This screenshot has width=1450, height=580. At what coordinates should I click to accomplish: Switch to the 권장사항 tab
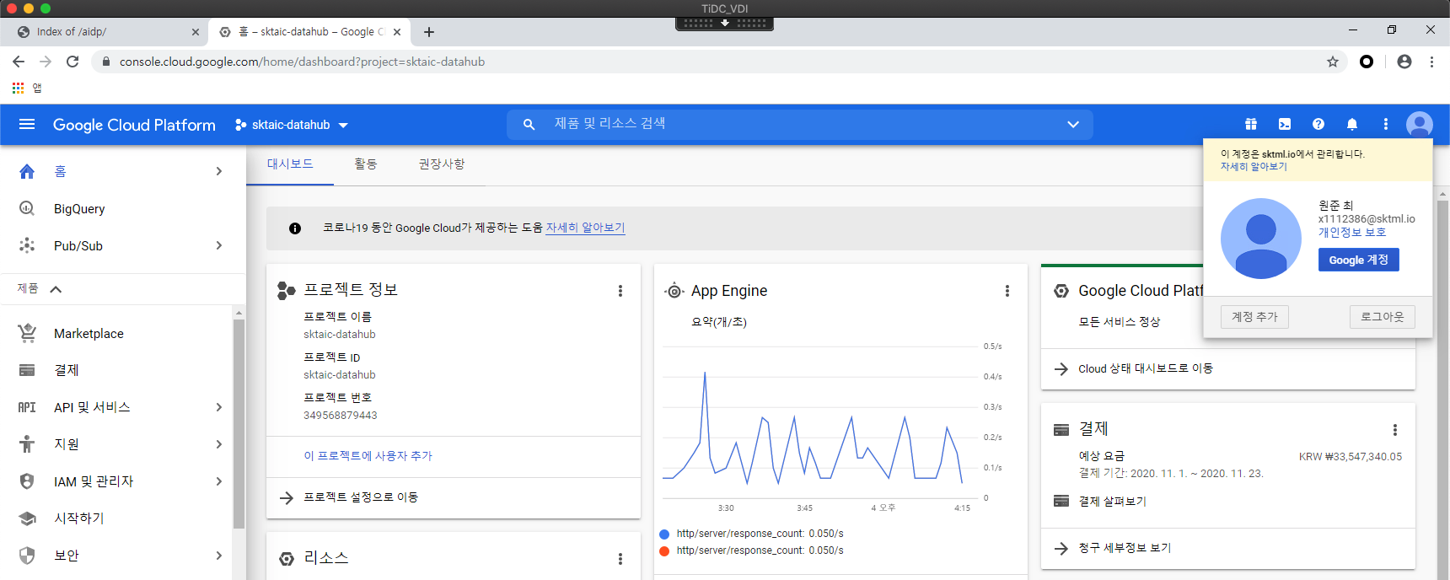pyautogui.click(x=441, y=164)
